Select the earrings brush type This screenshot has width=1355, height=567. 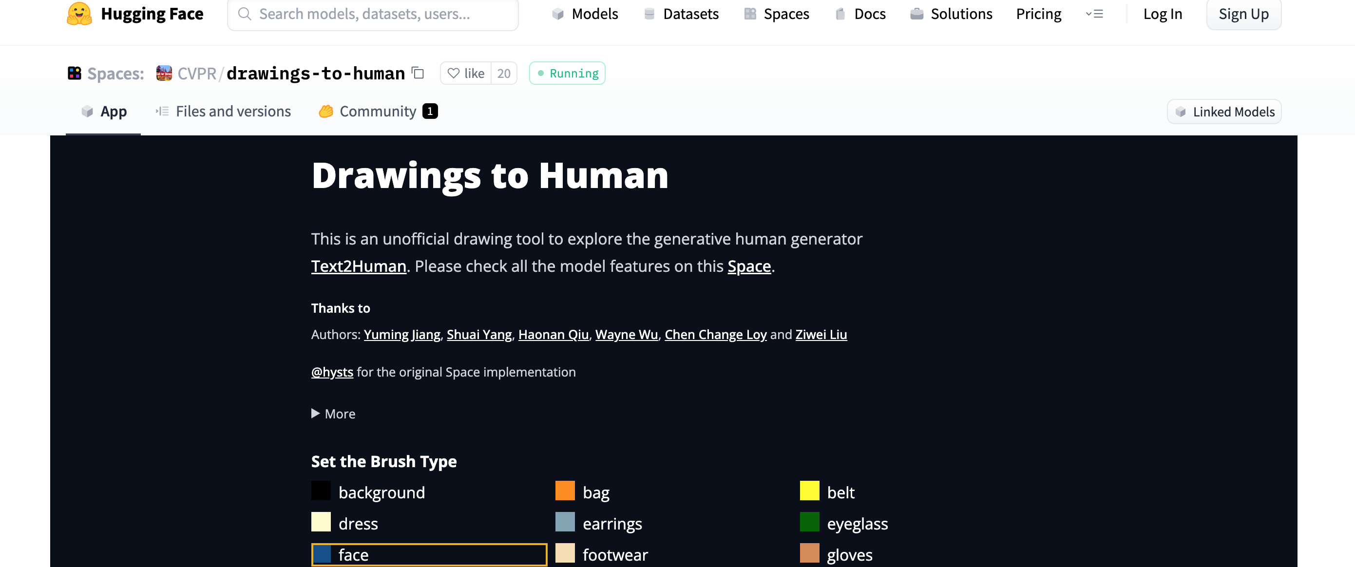[x=673, y=523]
